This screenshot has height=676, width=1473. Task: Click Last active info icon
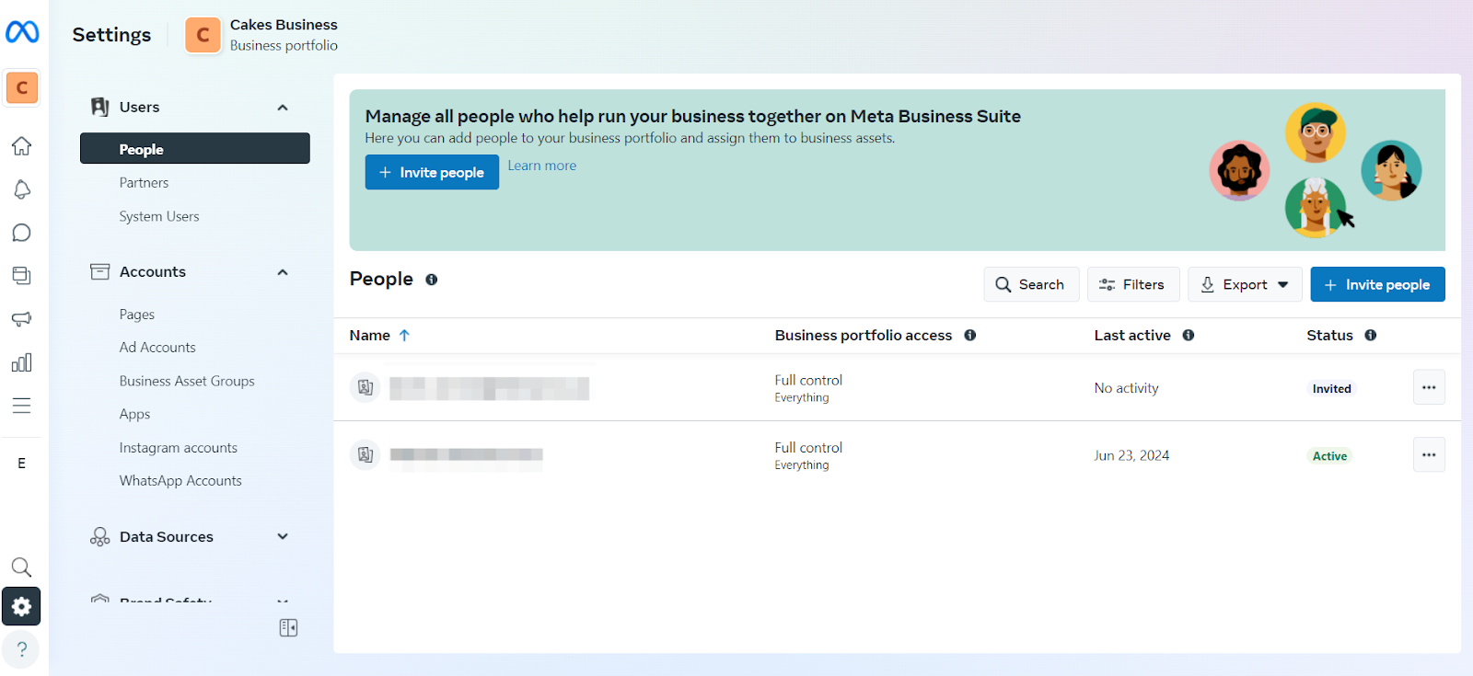pyautogui.click(x=1189, y=336)
